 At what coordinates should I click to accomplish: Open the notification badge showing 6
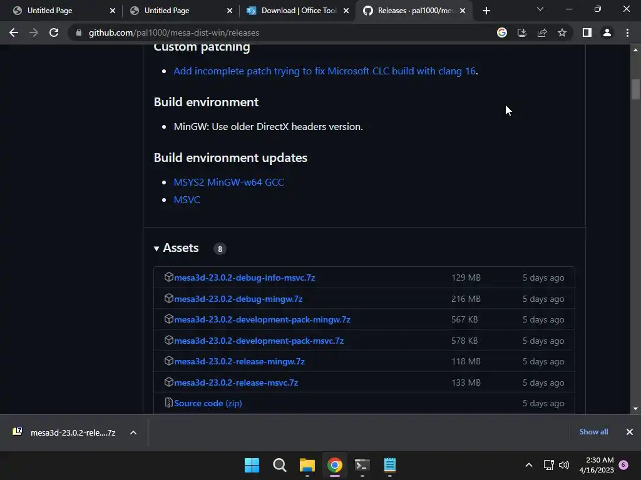tap(623, 465)
